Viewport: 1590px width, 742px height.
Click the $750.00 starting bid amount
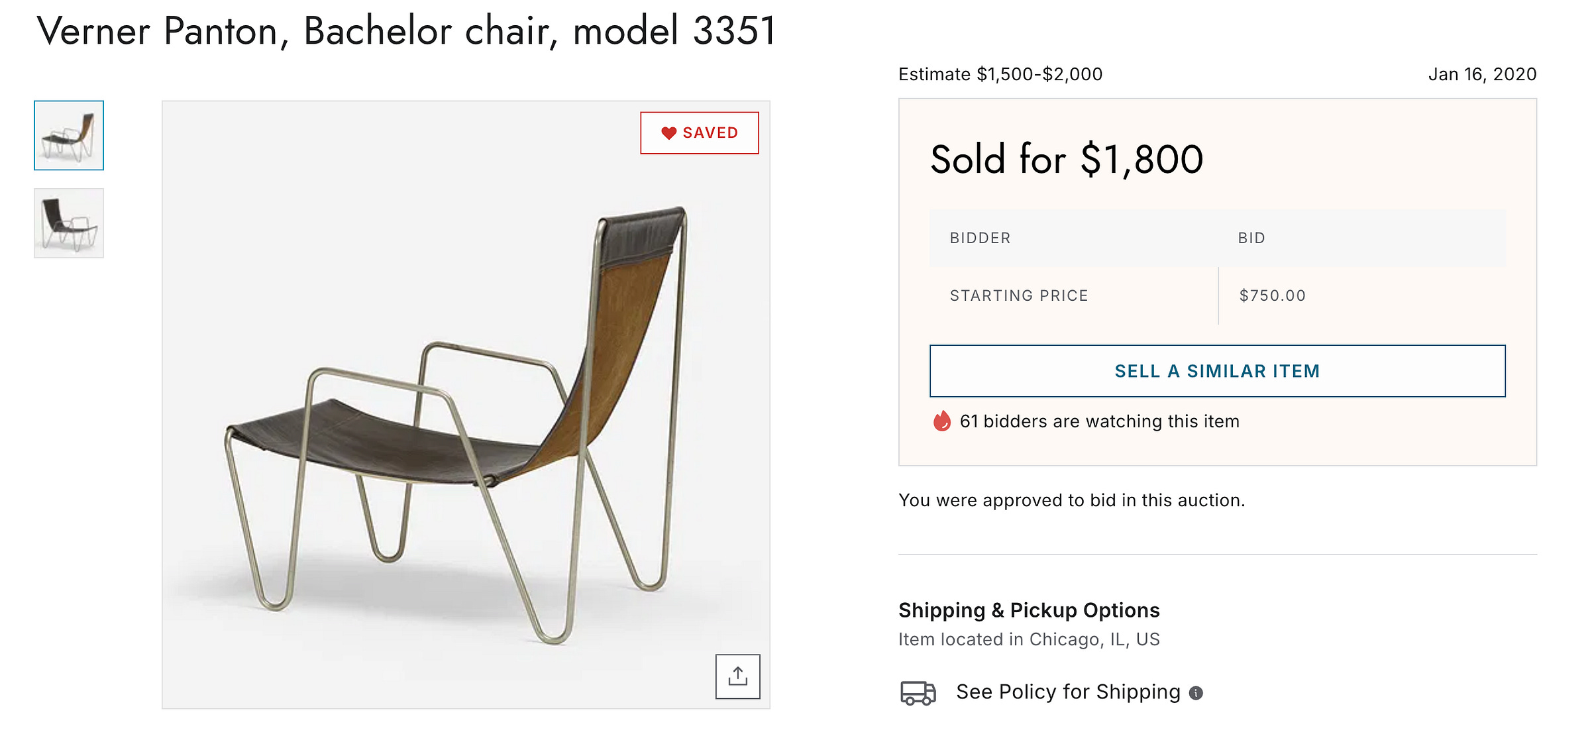1272,295
